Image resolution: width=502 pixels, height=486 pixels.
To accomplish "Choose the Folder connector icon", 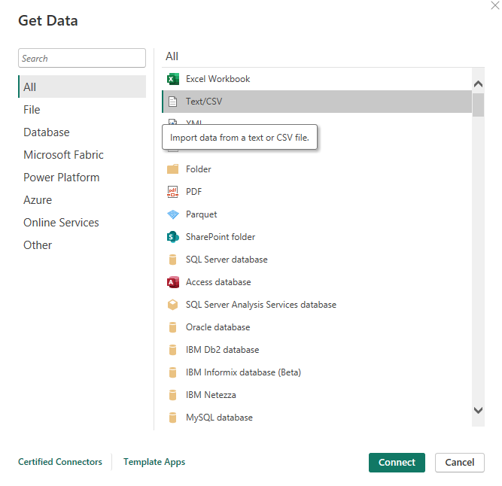I will pyautogui.click(x=172, y=169).
